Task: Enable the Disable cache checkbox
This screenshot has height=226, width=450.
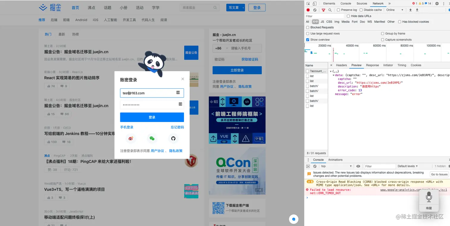Action: pyautogui.click(x=361, y=10)
